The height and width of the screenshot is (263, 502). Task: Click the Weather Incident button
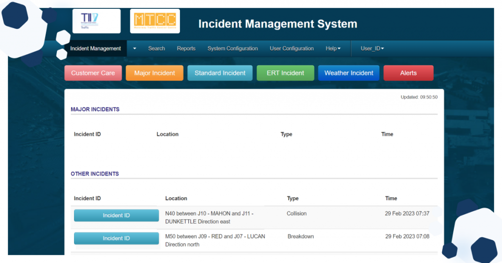pos(349,73)
